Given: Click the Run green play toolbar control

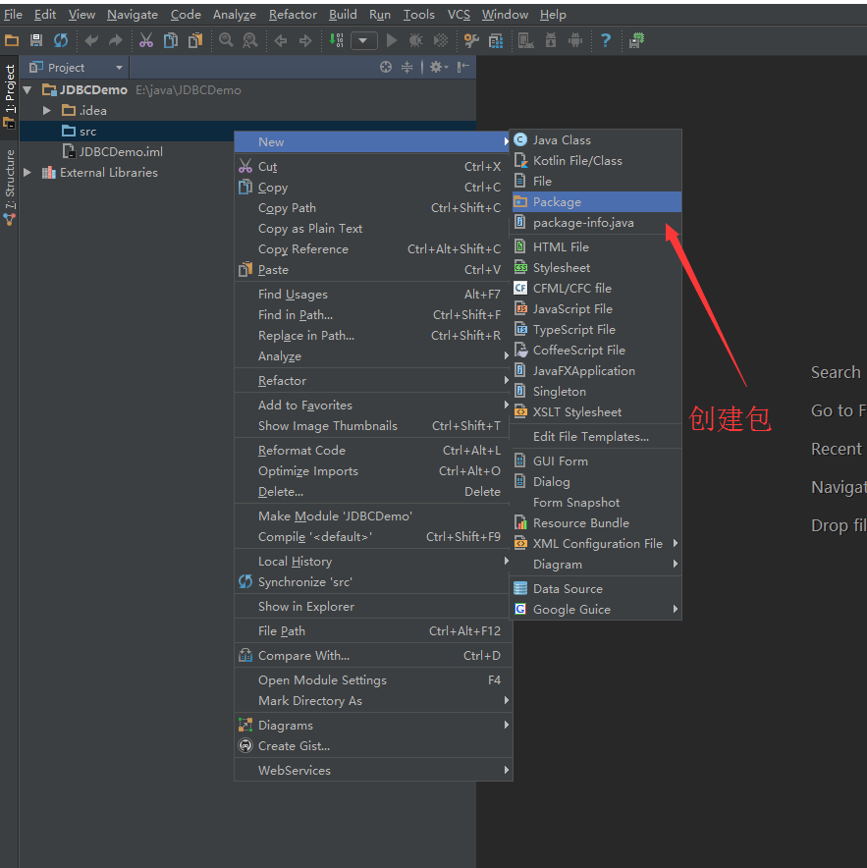Looking at the screenshot, I should [391, 40].
